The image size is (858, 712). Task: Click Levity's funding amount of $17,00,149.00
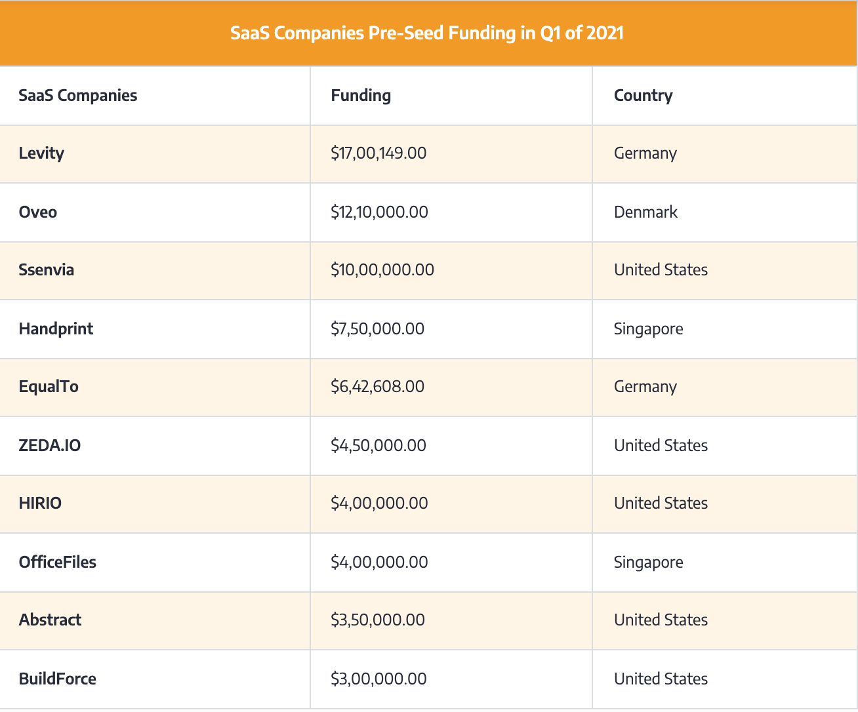(x=378, y=153)
